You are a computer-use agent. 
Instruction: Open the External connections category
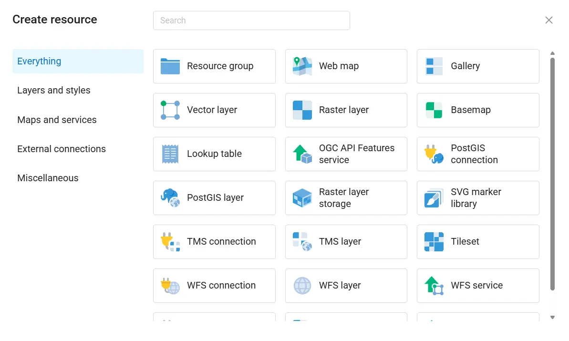tap(78, 149)
